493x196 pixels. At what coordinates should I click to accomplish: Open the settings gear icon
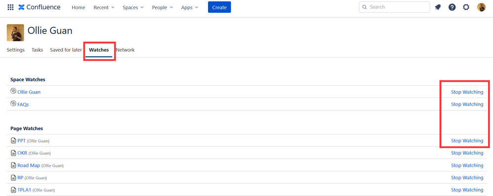(466, 7)
